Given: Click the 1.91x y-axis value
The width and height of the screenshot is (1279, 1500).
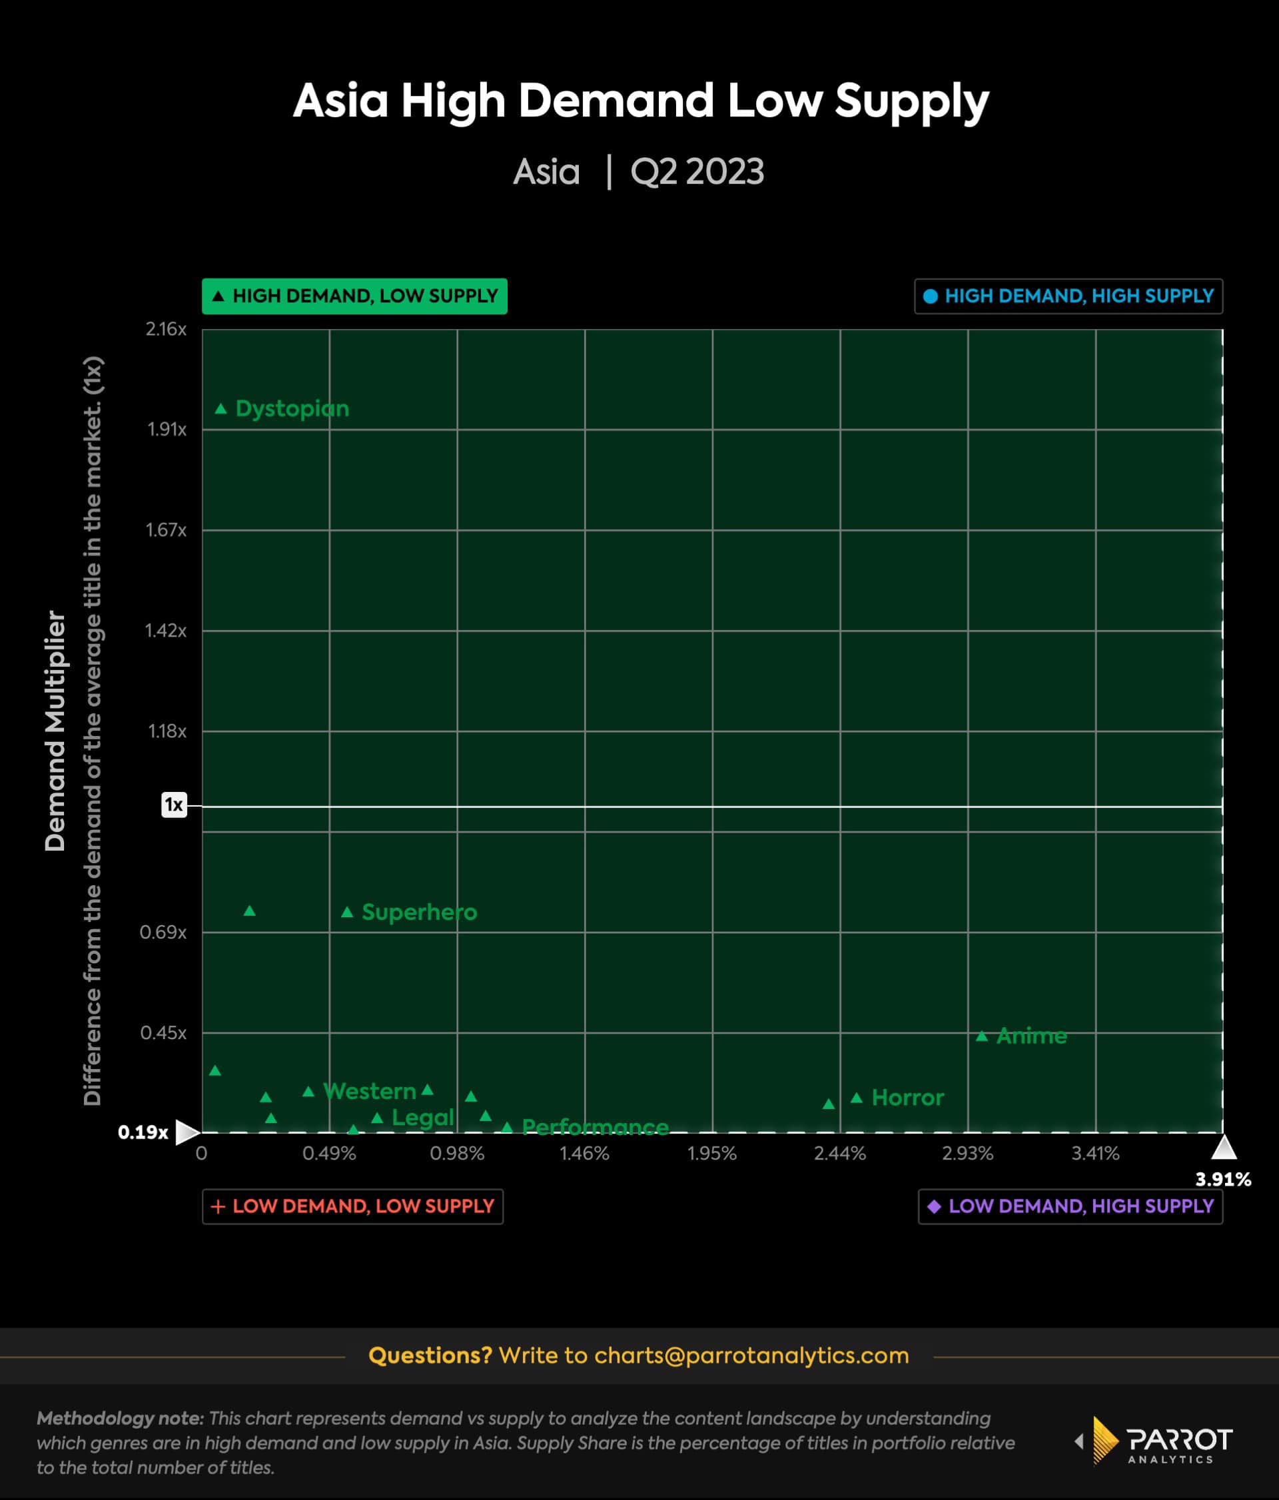Looking at the screenshot, I should pyautogui.click(x=167, y=430).
